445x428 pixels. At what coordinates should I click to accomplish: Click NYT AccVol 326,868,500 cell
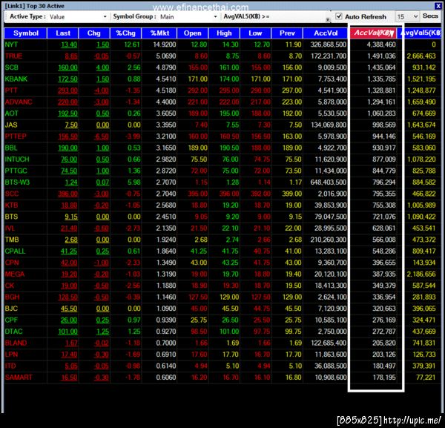tap(328, 45)
